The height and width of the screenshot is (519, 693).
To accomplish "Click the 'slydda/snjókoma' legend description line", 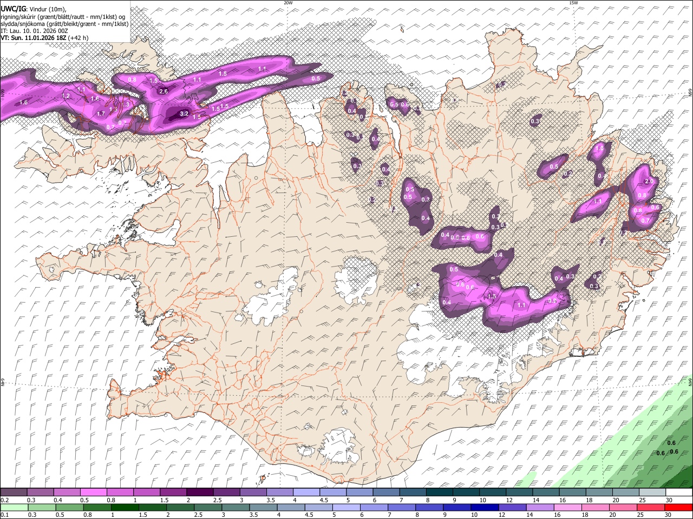I will 64,24.
